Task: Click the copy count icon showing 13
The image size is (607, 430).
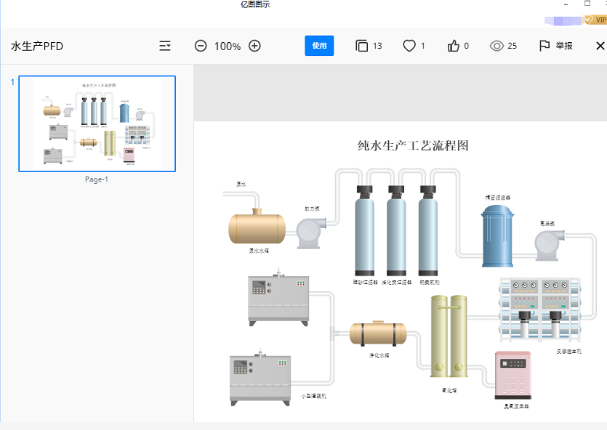Action: point(361,46)
